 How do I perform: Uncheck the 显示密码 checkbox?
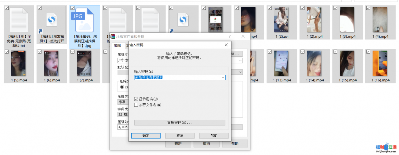136,99
